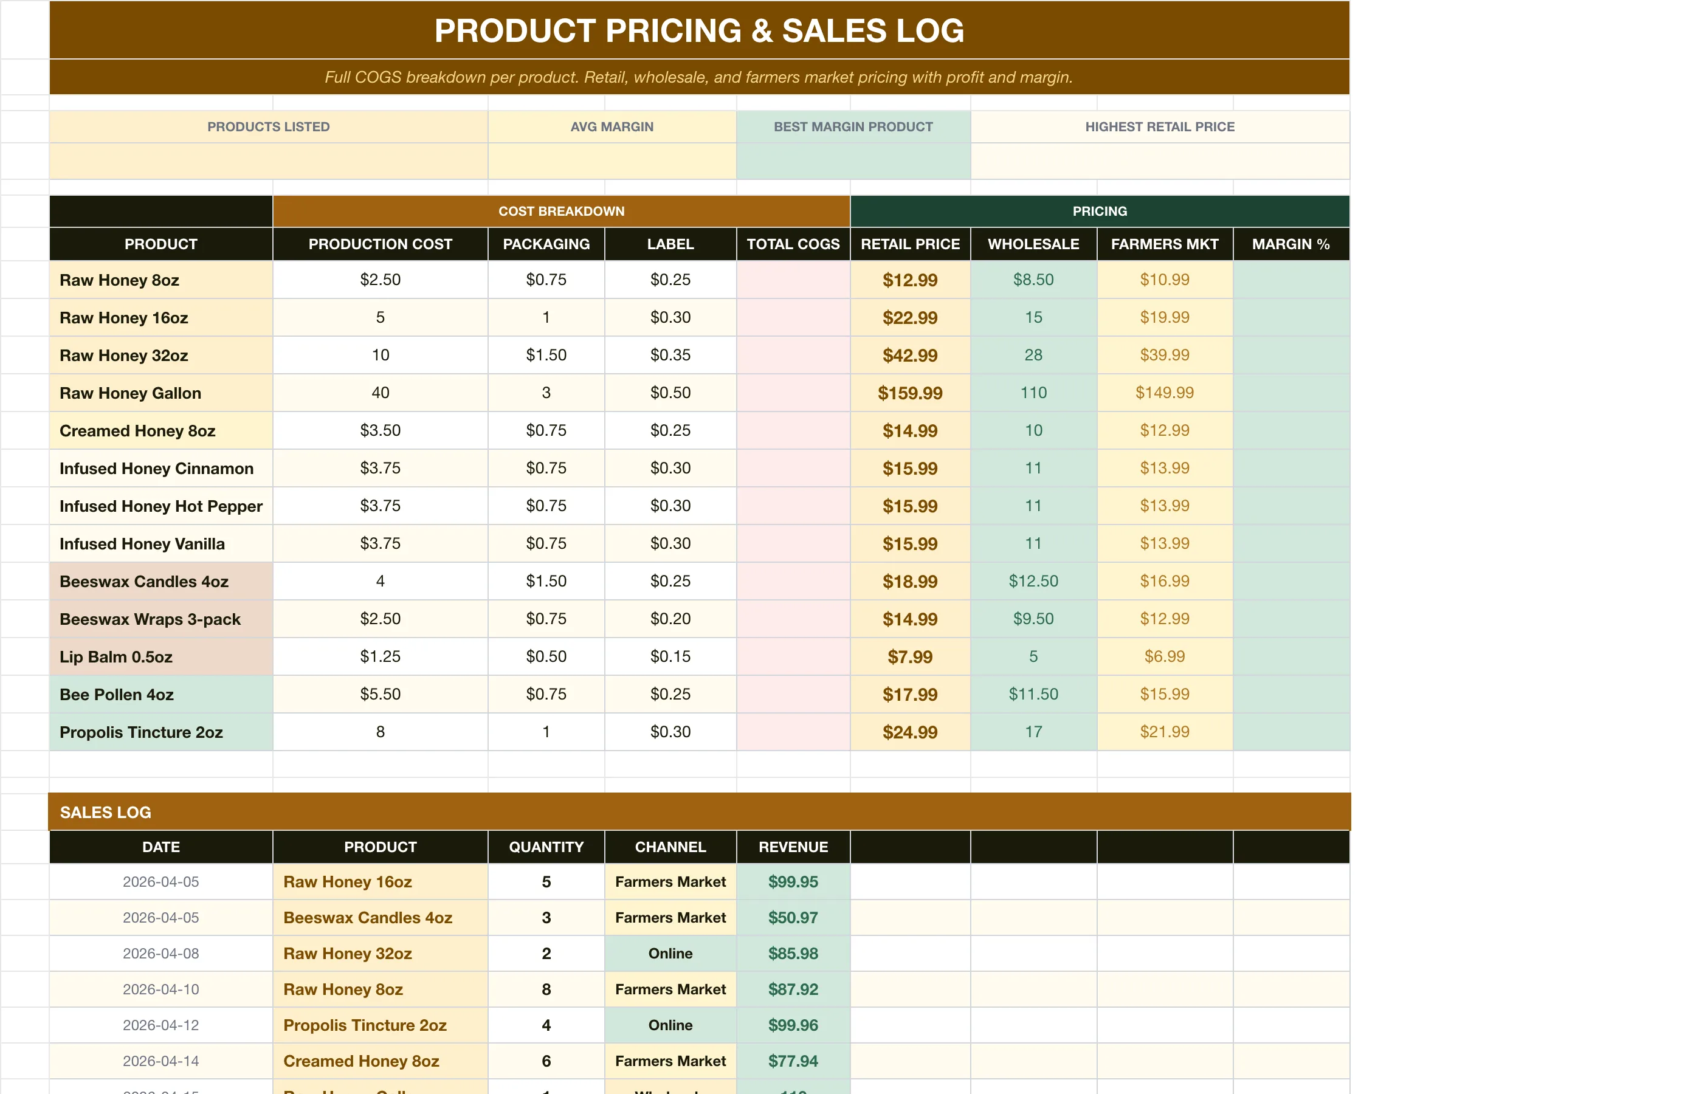Select the PRODUCT PRICING & SALES LOG title
This screenshot has height=1094, width=1702.
click(x=699, y=30)
